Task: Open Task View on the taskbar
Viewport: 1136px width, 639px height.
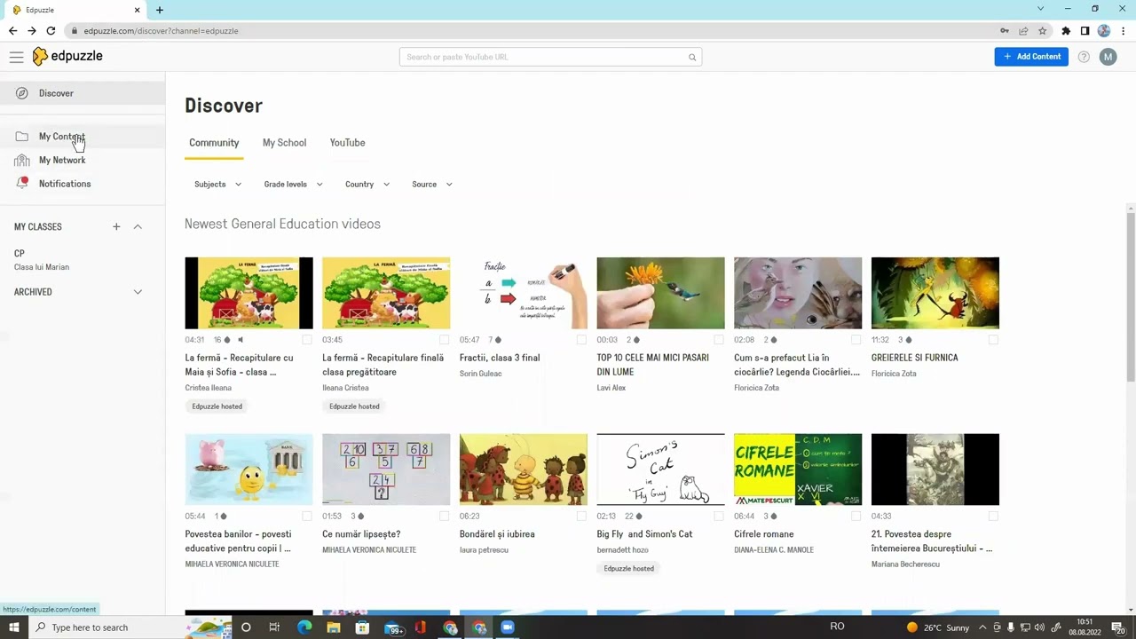Action: click(x=274, y=627)
